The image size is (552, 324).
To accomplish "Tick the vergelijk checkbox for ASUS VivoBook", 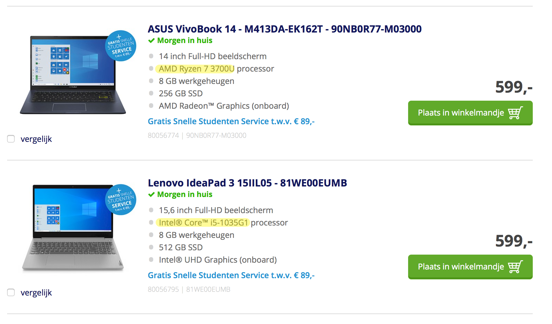I will pyautogui.click(x=11, y=139).
